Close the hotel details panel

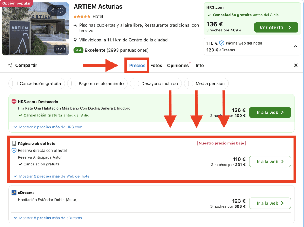tap(296, 65)
